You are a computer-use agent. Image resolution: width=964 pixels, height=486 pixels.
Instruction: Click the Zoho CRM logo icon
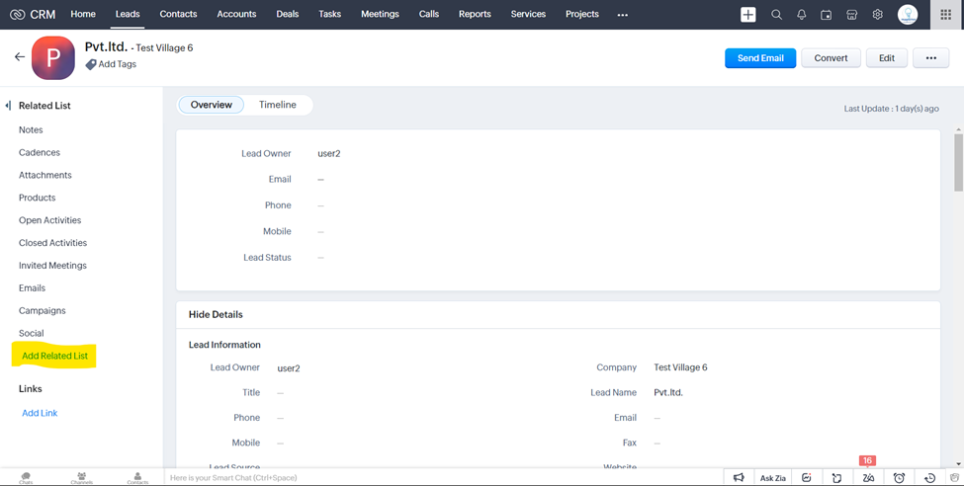[x=17, y=14]
